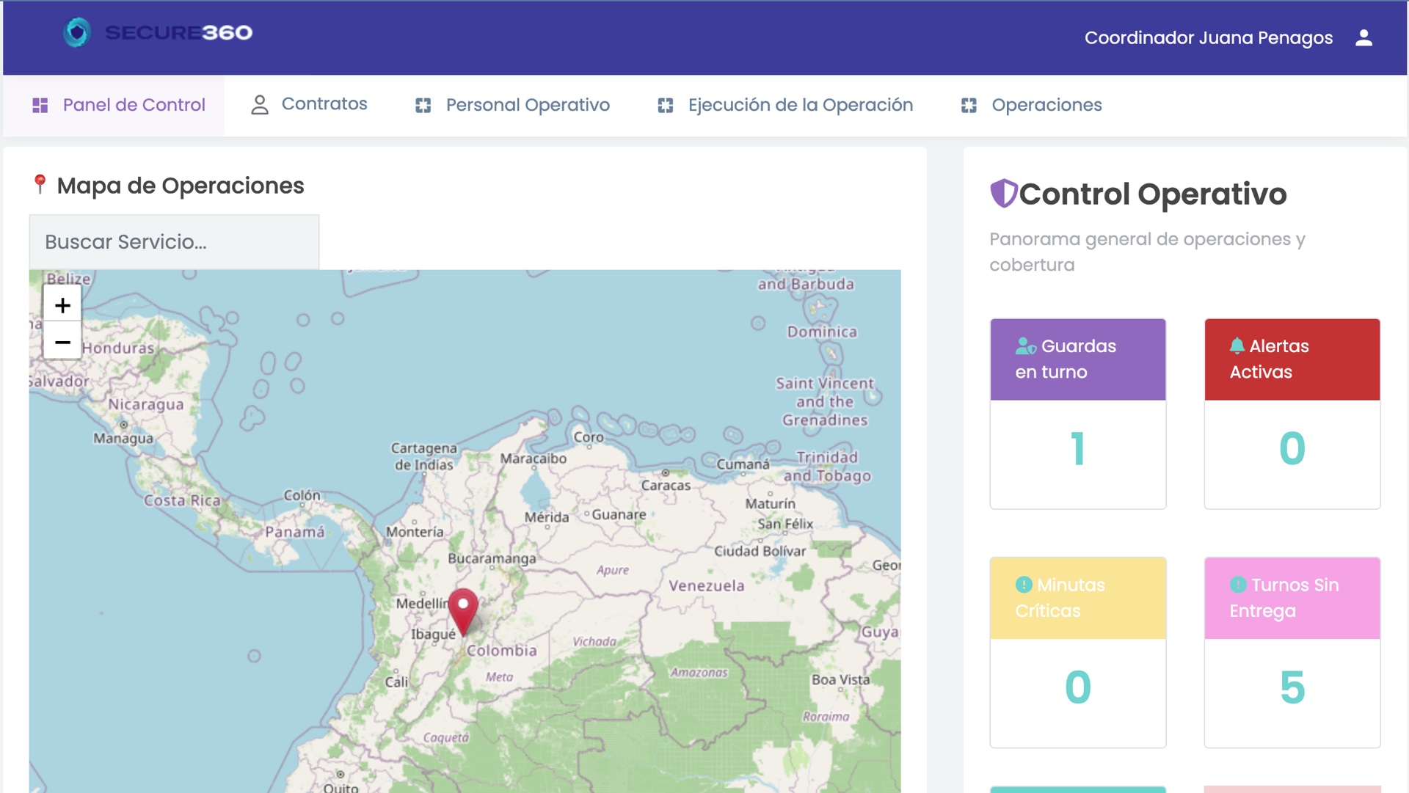Viewport: 1409px width, 793px height.
Task: Go to the Personal Operativo tab
Action: tap(512, 105)
